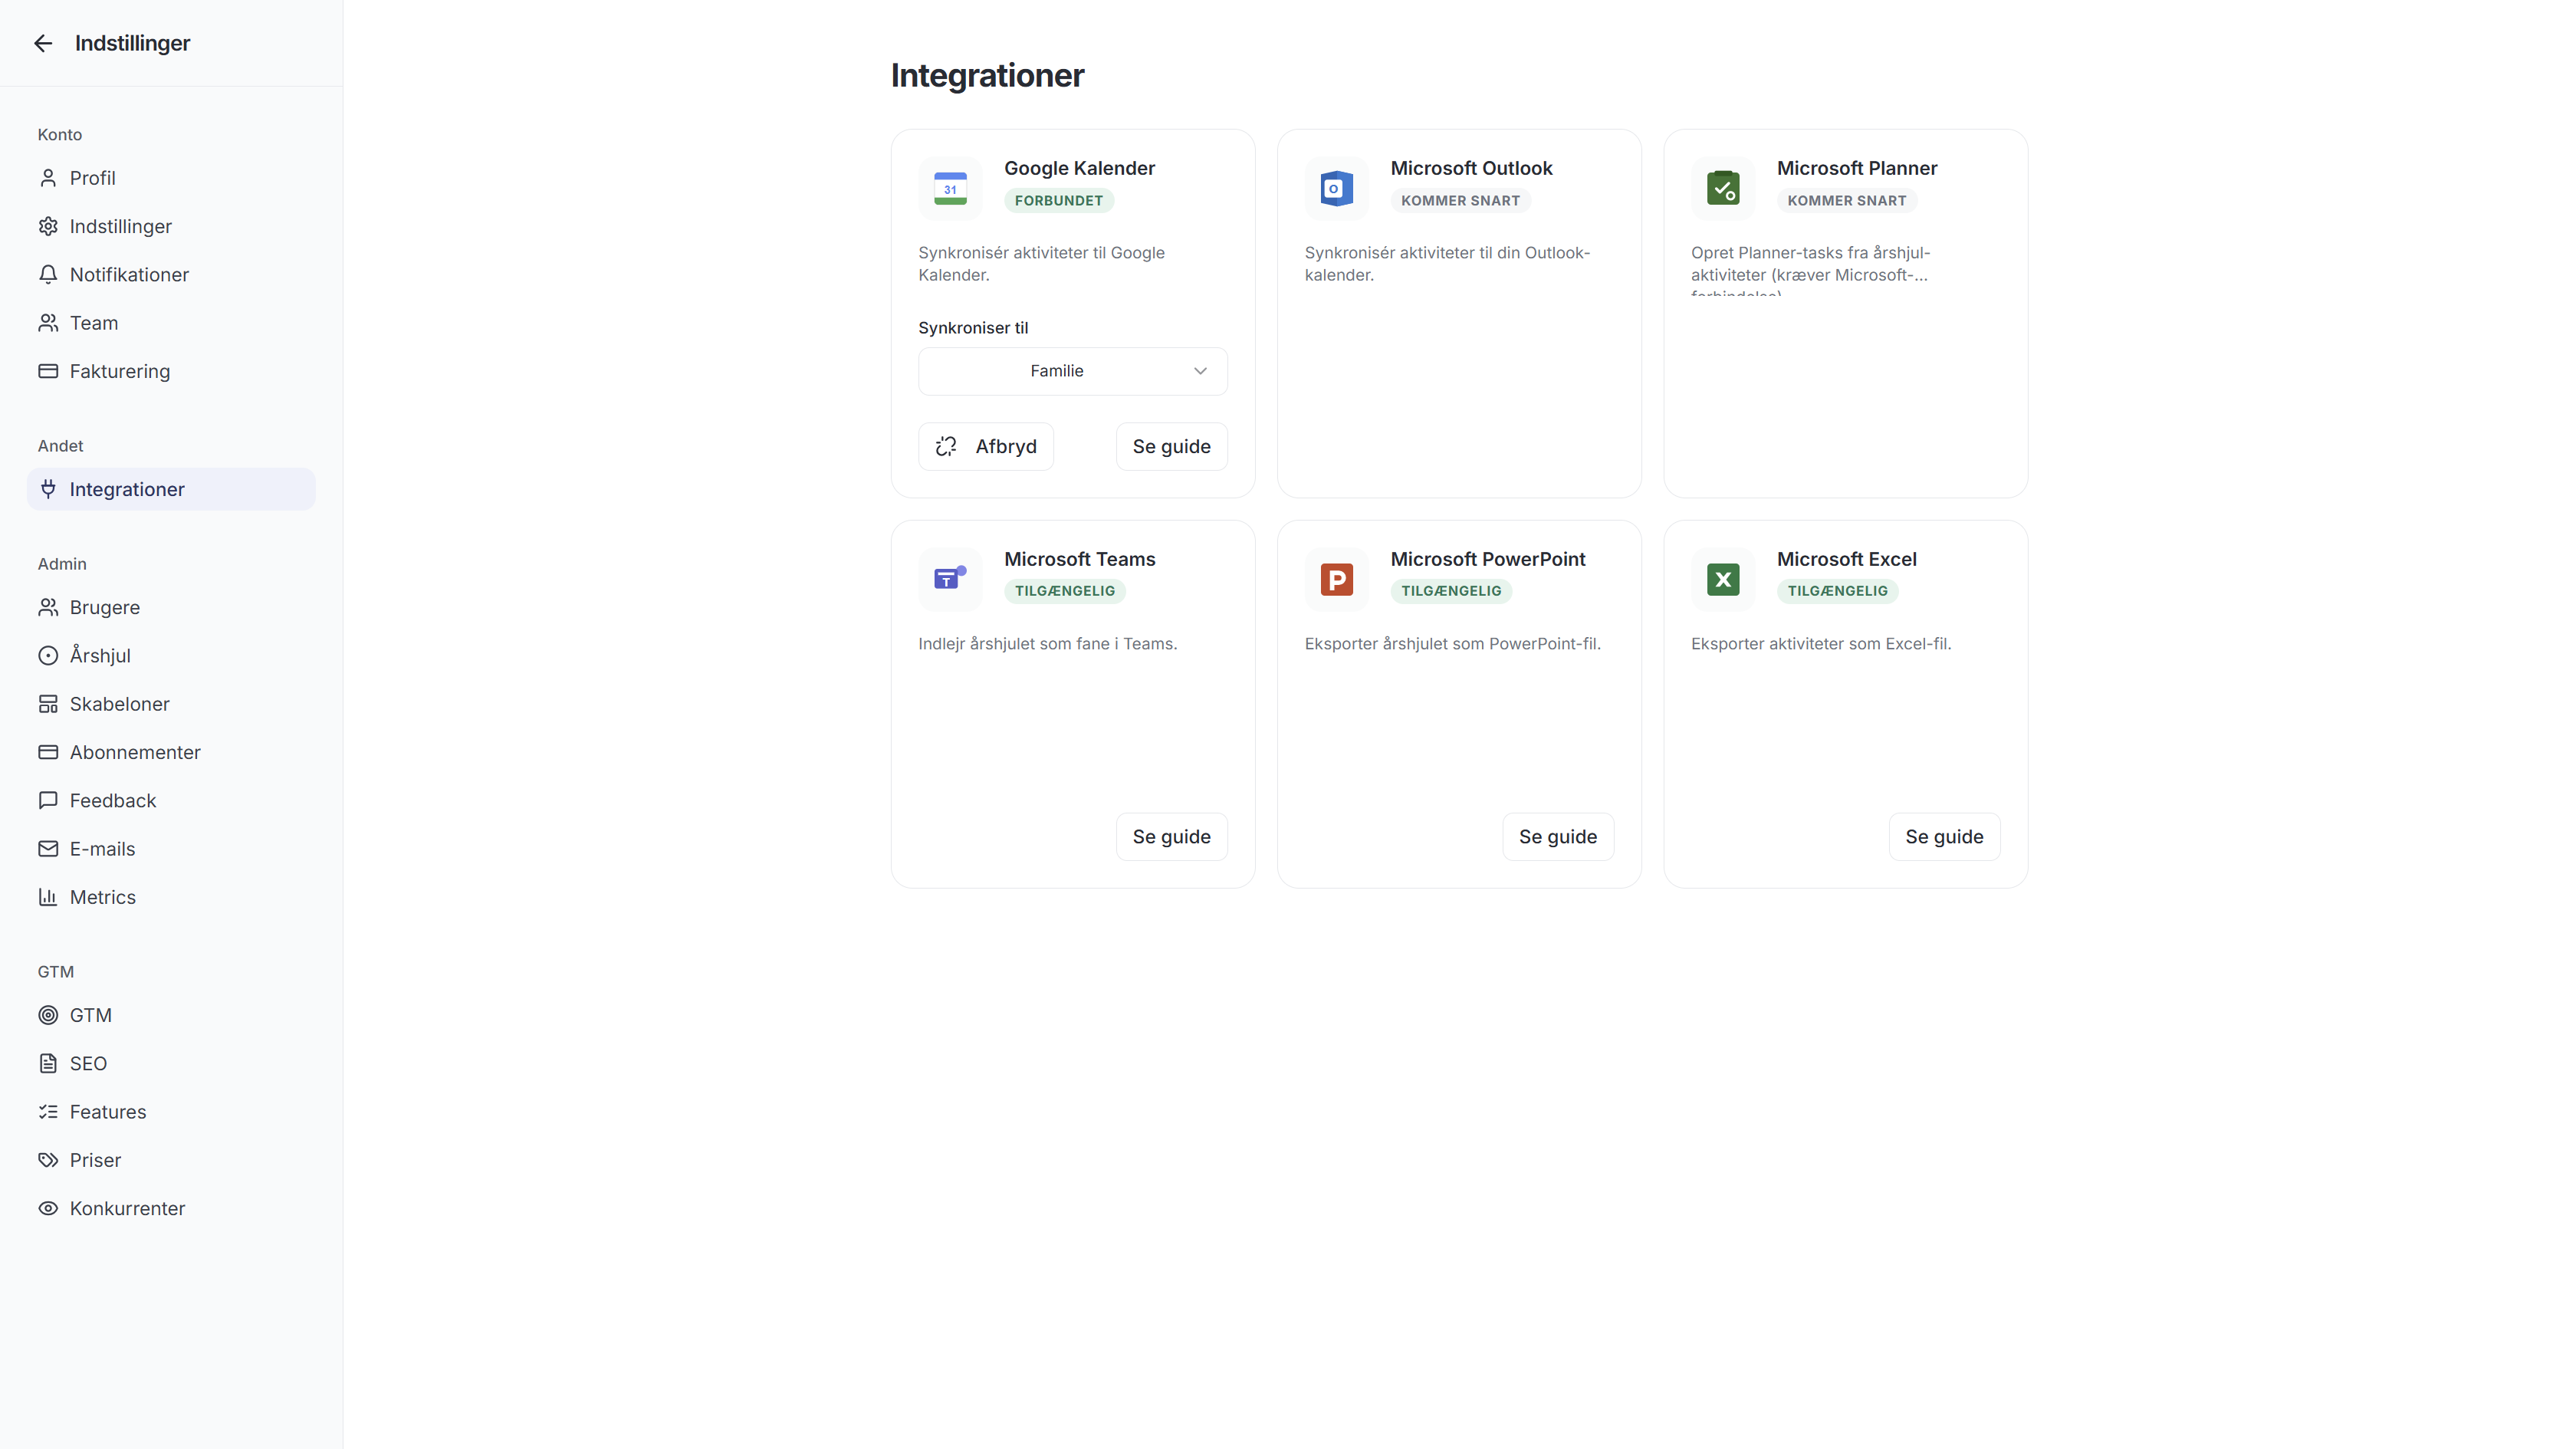
Task: Select Integrationer in the sidebar
Action: [x=171, y=489]
